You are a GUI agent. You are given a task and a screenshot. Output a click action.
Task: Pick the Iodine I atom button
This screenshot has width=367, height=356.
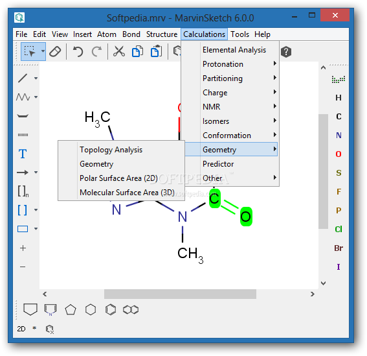pyautogui.click(x=339, y=267)
